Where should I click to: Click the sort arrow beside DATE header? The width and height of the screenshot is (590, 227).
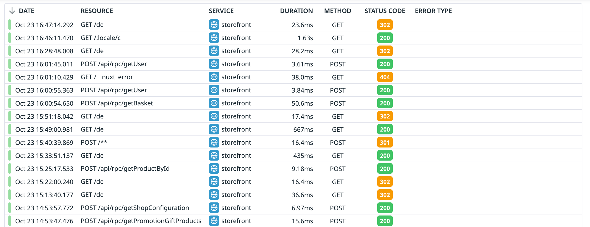pos(12,11)
